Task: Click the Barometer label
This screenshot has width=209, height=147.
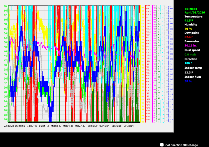Action: click(x=192, y=41)
